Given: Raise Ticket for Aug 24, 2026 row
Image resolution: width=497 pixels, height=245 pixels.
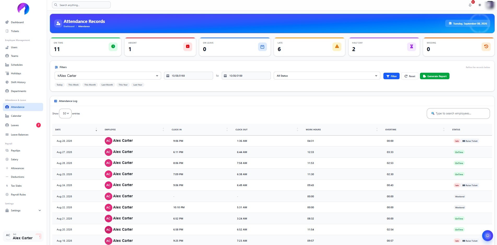Looking at the screenshot, I should (470, 185).
